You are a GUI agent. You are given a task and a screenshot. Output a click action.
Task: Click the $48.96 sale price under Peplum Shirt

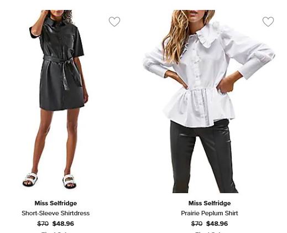(x=217, y=224)
